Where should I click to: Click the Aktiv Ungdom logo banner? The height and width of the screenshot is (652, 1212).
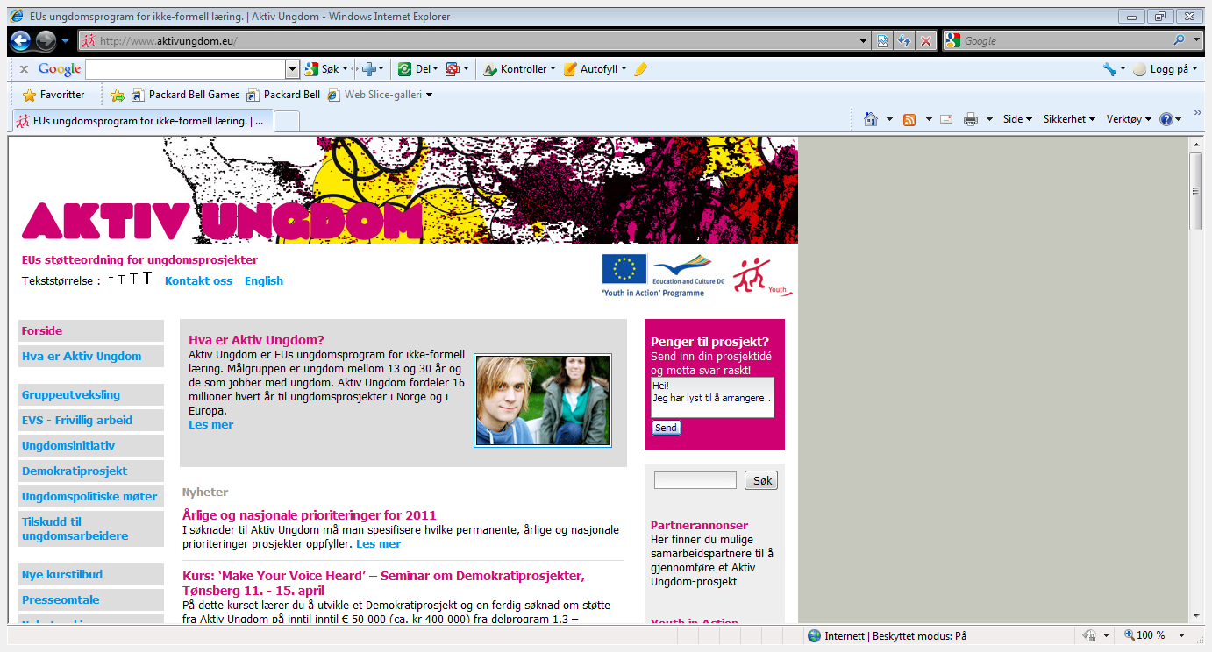pyautogui.click(x=223, y=222)
